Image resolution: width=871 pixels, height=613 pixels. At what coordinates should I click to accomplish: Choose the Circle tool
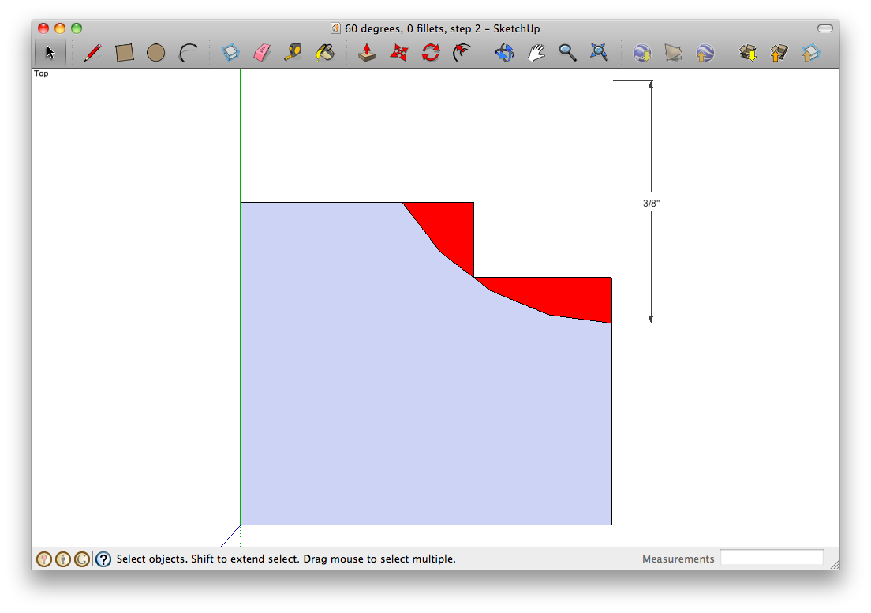[x=156, y=52]
